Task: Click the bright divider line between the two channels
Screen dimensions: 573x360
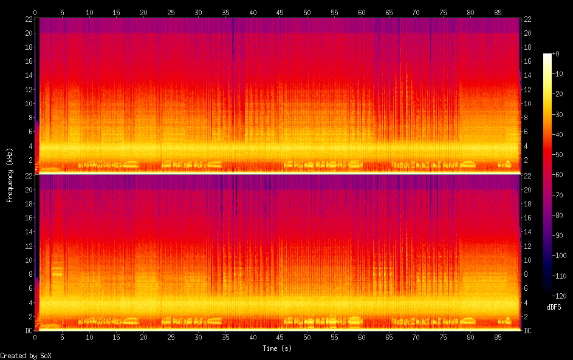Action: coord(278,174)
